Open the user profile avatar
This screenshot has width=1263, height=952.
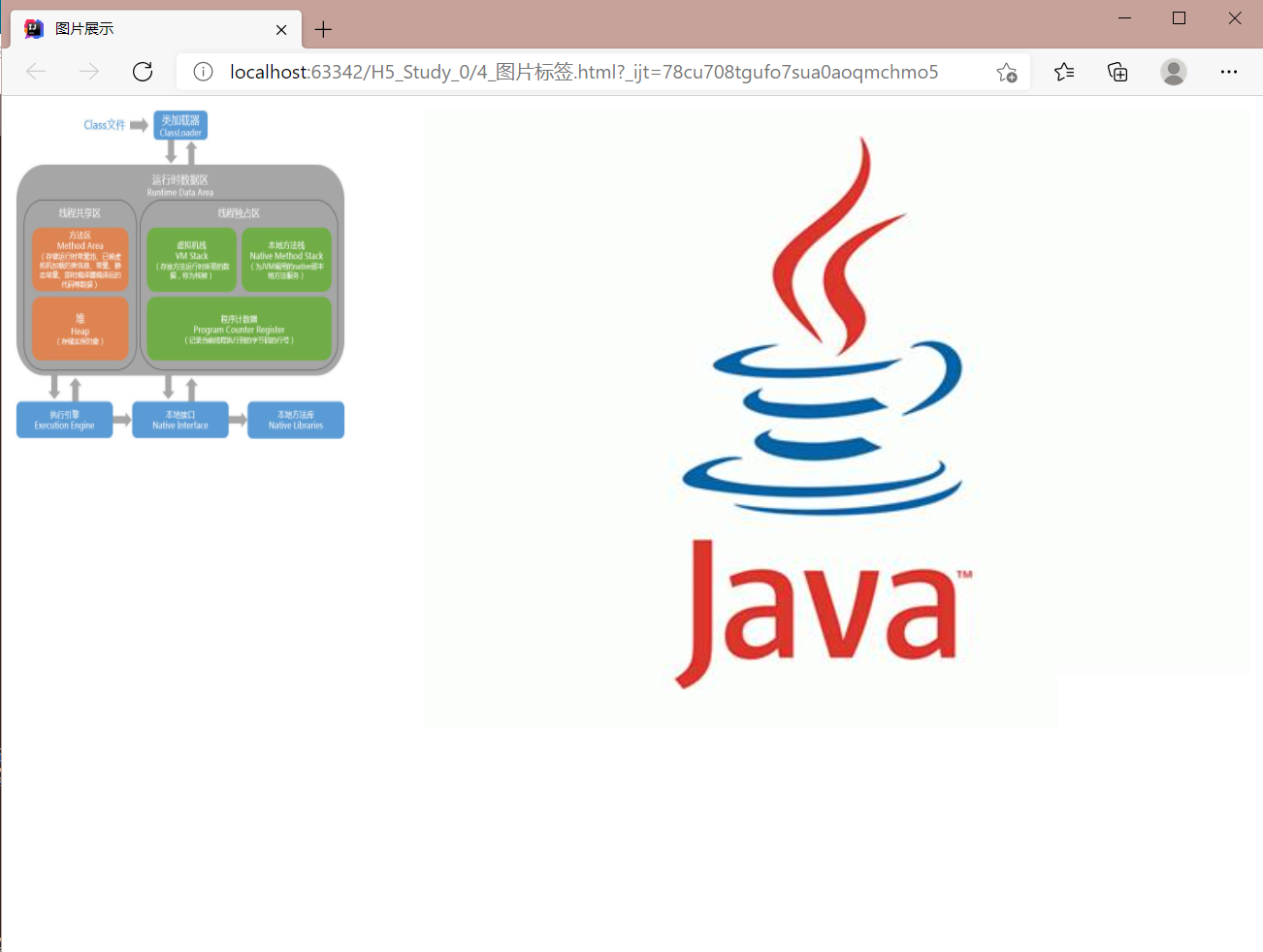click(x=1174, y=72)
